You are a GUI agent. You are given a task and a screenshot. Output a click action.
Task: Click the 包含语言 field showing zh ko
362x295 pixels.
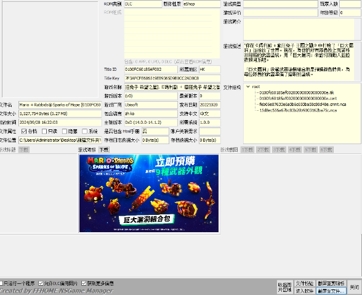pos(151,114)
